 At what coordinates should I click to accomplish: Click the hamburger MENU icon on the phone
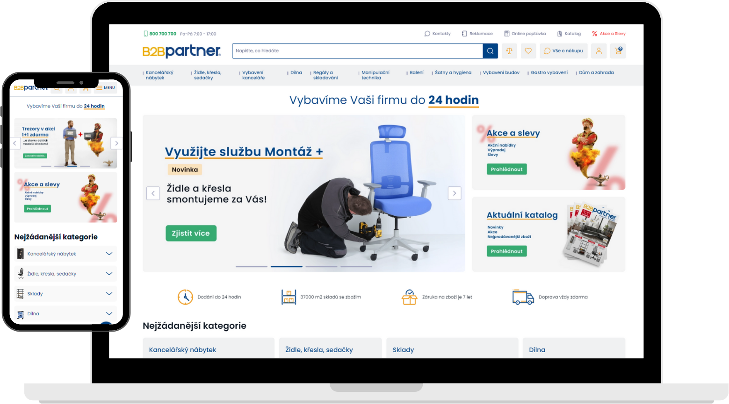100,87
